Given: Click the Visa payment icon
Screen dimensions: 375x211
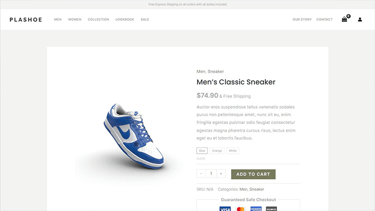Looking at the screenshot, I should pyautogui.click(x=225, y=208).
